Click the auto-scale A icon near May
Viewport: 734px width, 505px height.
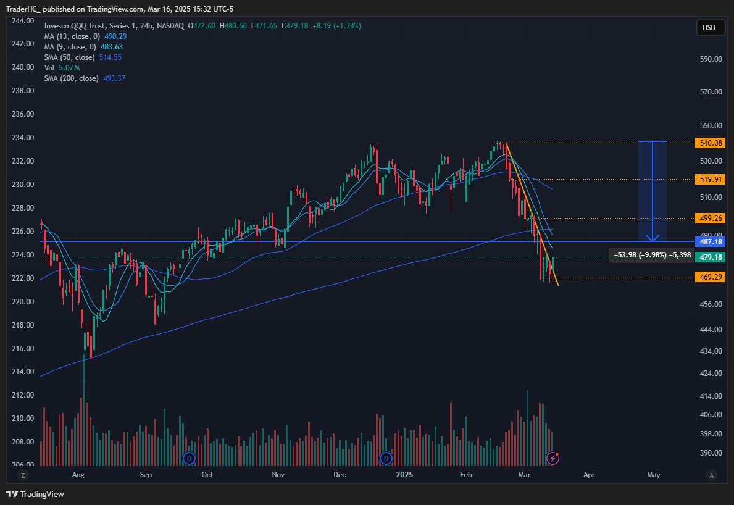(x=711, y=475)
